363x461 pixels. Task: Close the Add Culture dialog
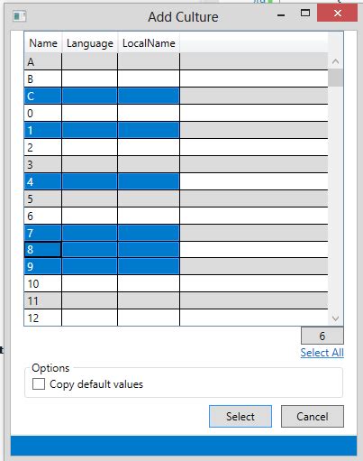click(337, 14)
